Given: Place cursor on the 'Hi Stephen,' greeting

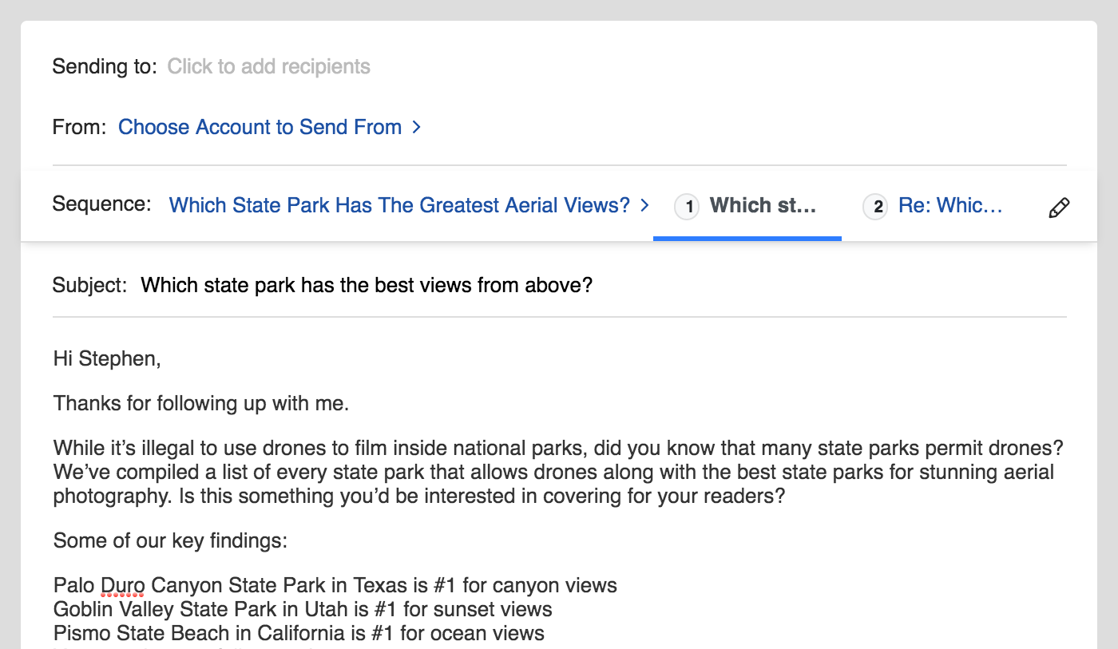Looking at the screenshot, I should click(x=107, y=359).
